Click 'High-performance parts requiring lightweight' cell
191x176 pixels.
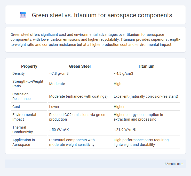point(141,142)
